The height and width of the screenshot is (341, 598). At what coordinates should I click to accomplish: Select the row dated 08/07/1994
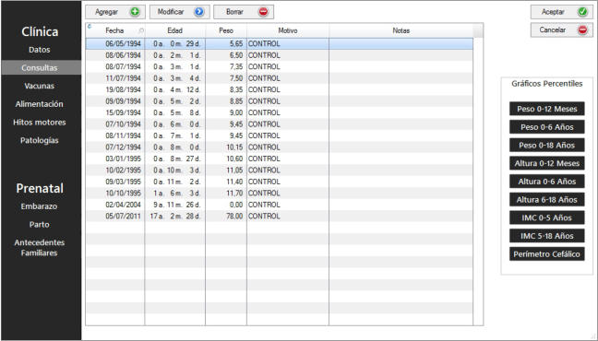click(280, 66)
